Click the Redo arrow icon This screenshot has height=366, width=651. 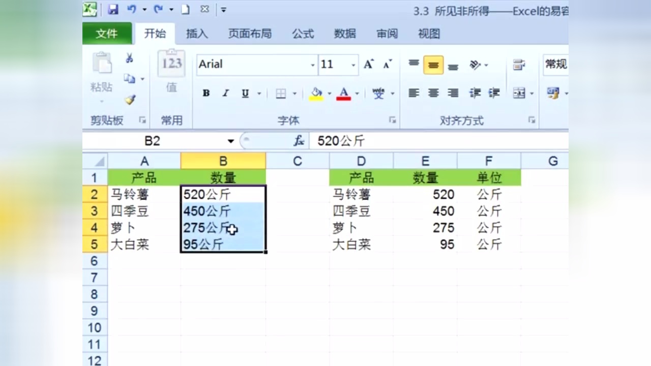[158, 9]
